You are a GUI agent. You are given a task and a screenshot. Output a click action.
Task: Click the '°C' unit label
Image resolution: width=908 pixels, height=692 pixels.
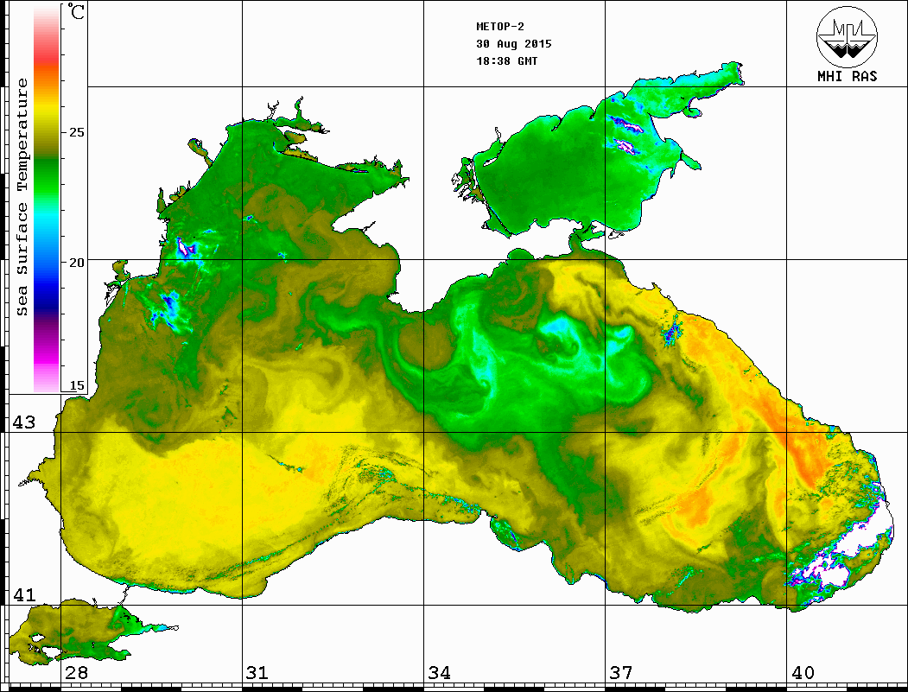76,11
